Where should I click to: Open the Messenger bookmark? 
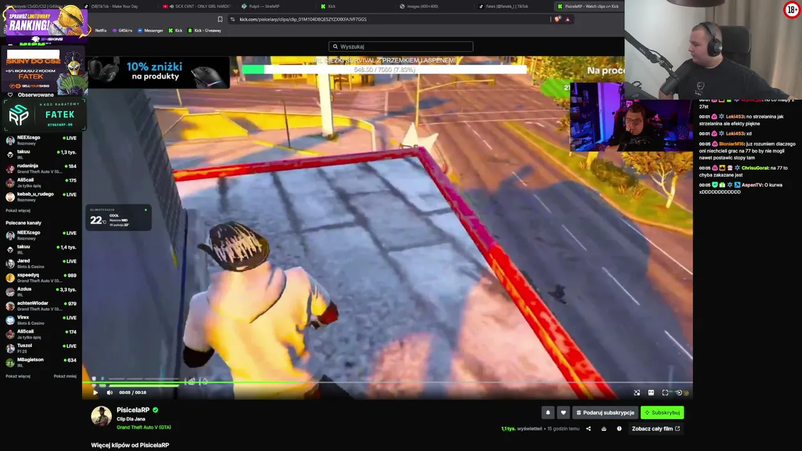150,31
